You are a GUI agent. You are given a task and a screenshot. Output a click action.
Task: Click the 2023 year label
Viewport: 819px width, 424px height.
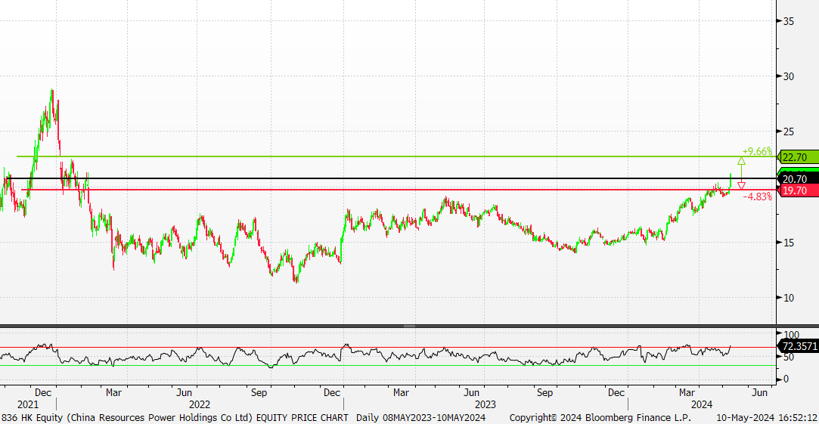[x=486, y=404]
